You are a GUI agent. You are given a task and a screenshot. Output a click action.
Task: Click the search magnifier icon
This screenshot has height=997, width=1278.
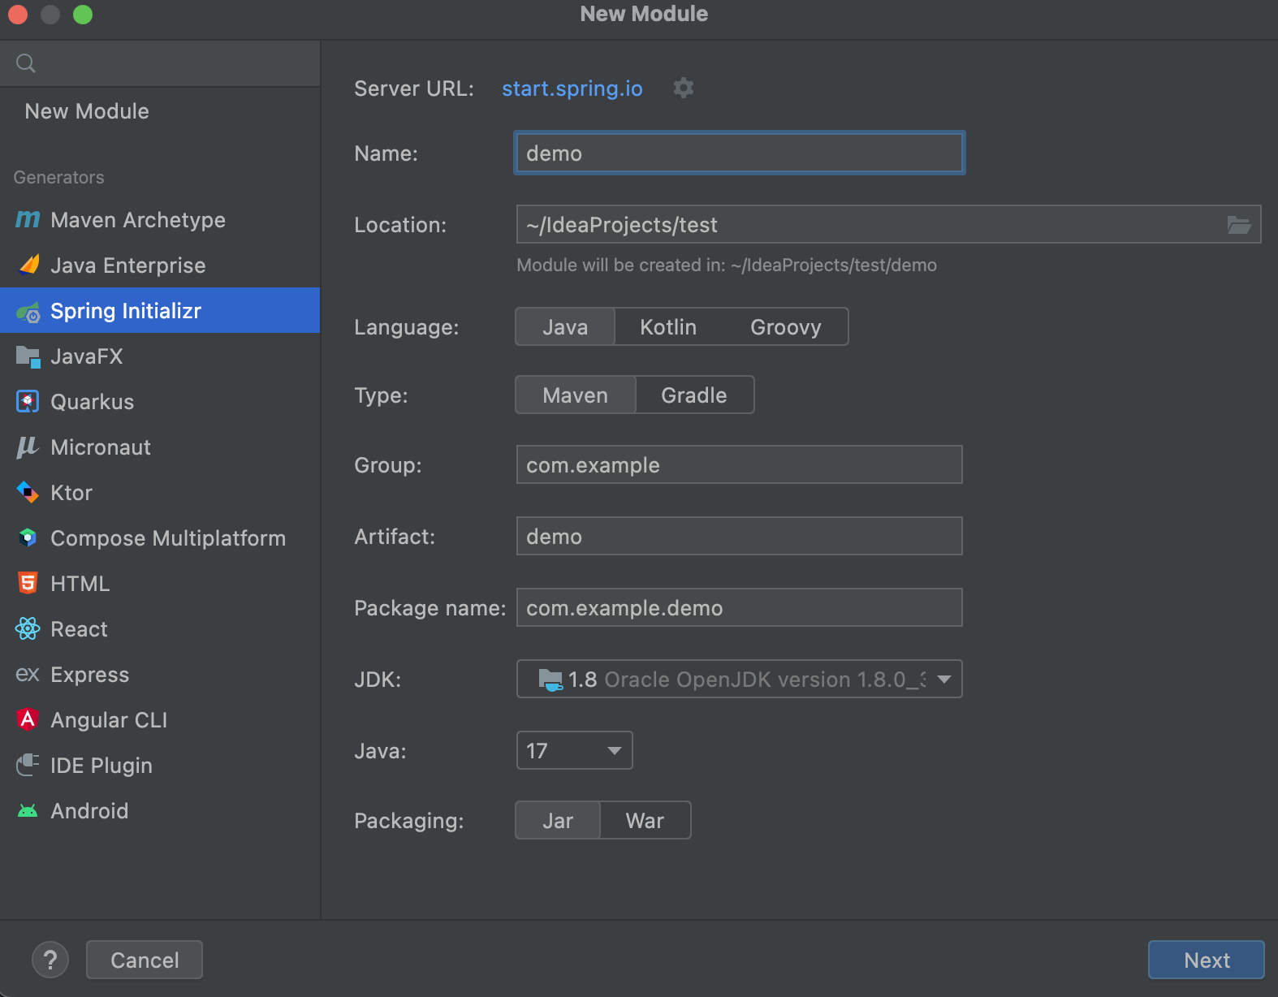click(x=26, y=63)
